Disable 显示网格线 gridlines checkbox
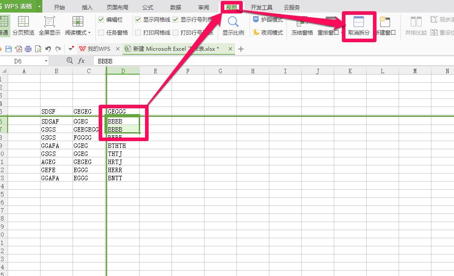Image resolution: width=454 pixels, height=276 pixels. [138, 20]
